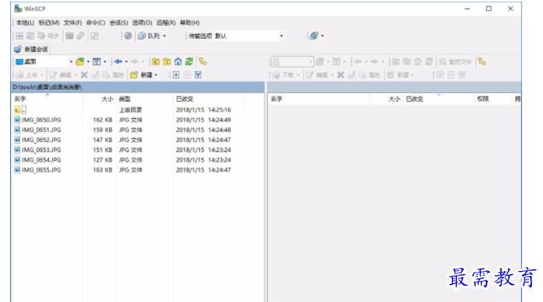543x302 pixels.
Task: Open directory via the local folder icon
Action: click(x=80, y=61)
